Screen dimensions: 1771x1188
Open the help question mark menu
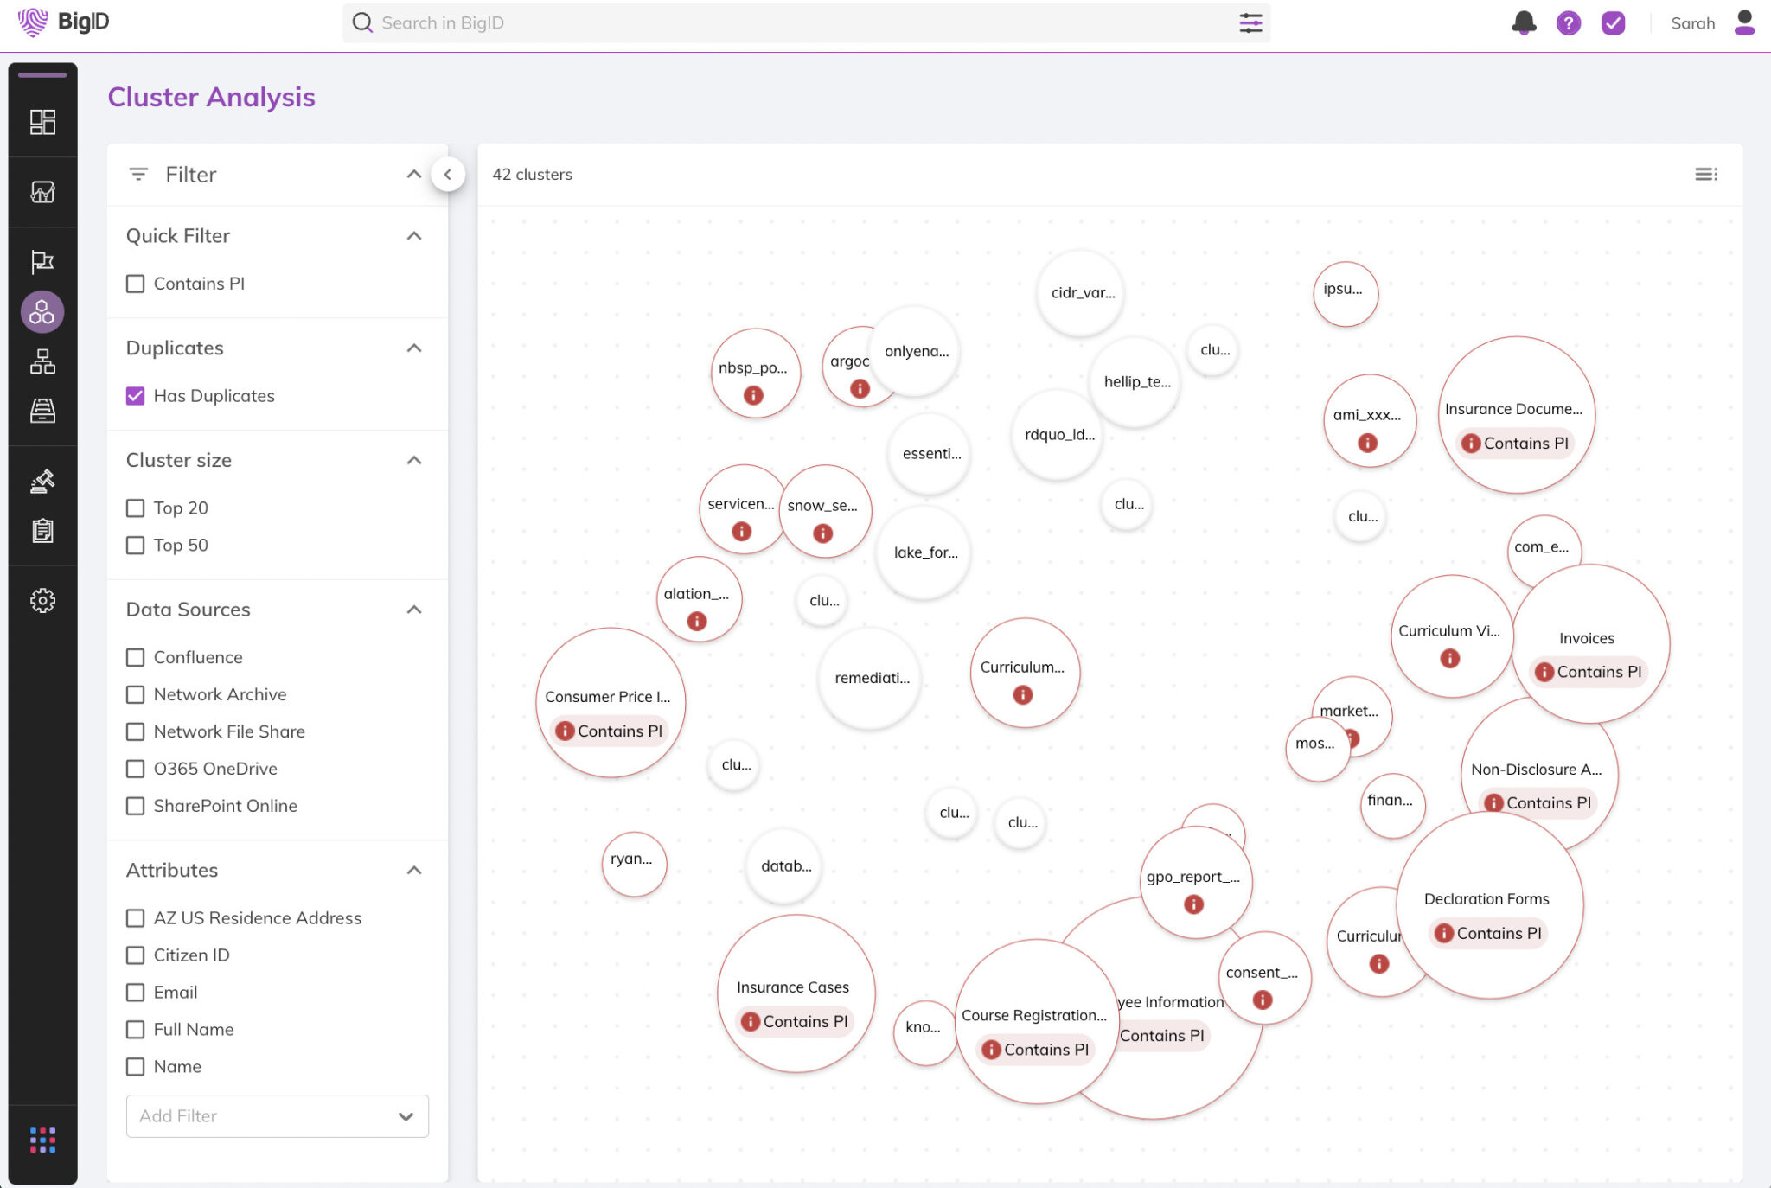click(x=1570, y=22)
